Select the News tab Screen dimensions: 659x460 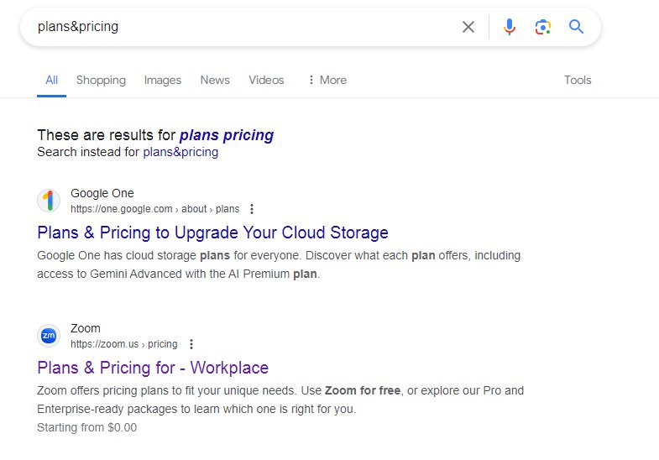(x=215, y=80)
